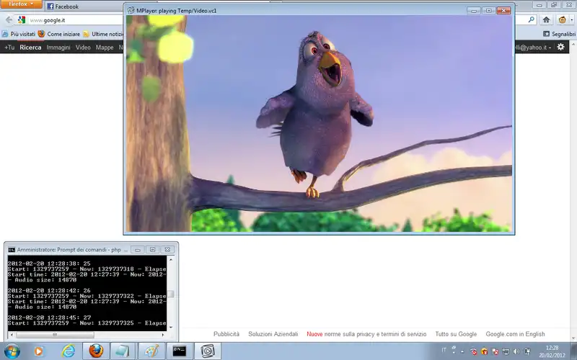Screen dimensions: 577x360
Task: Maximize the MPlayer window
Action: tap(488, 11)
